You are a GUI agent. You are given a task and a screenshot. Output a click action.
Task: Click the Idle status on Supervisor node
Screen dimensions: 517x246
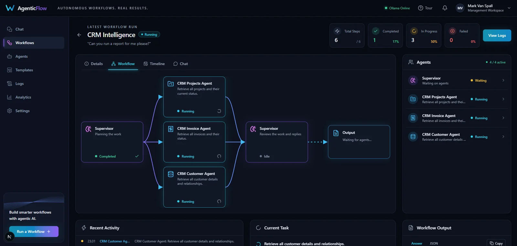point(265,156)
